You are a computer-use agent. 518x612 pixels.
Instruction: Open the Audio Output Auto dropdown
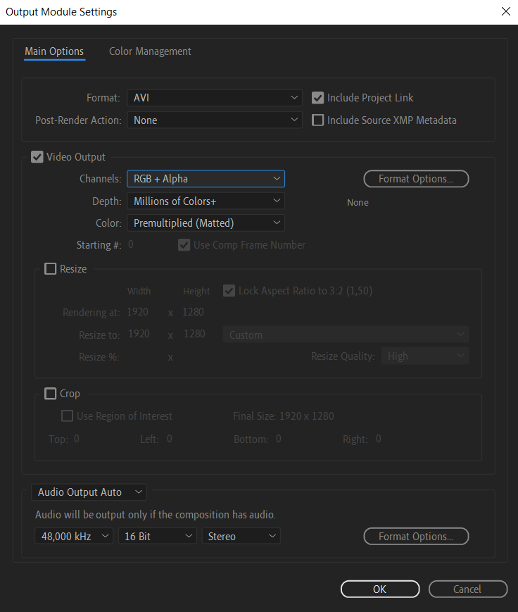click(x=89, y=492)
